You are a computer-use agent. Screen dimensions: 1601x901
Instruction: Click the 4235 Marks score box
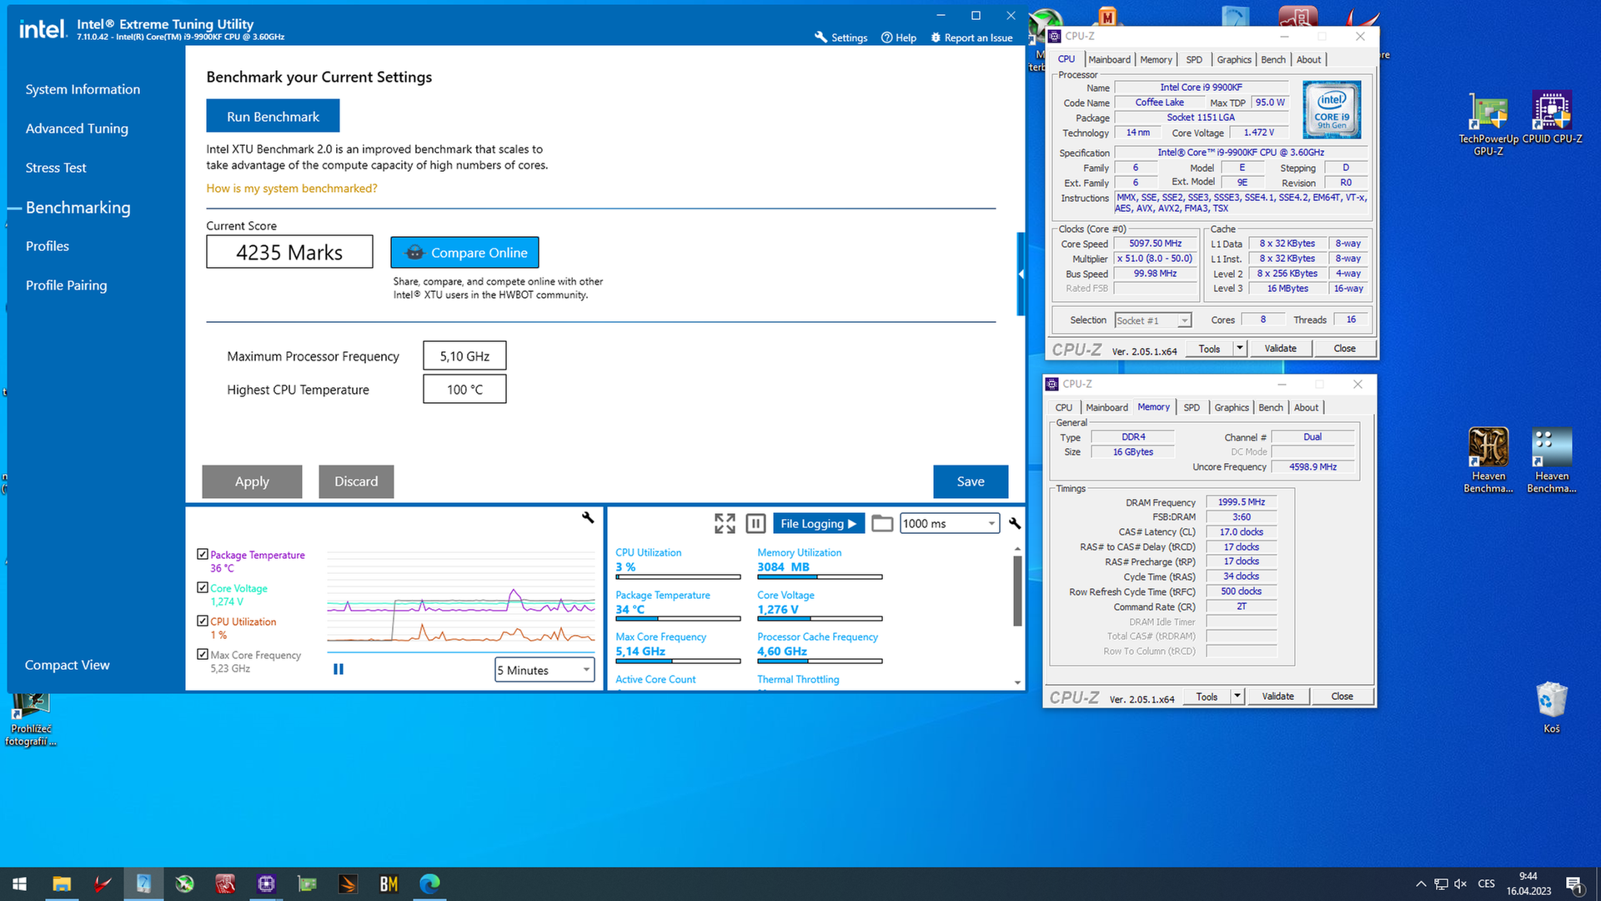(289, 252)
